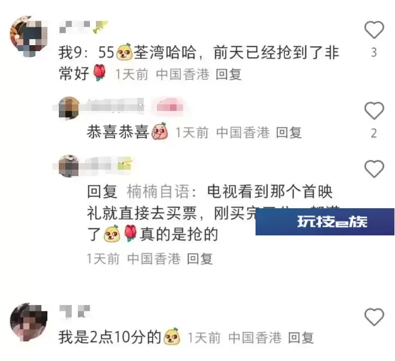Image resolution: width=395 pixels, height=361 pixels.
Task: Click the pink badge beside second username
Action: click(170, 107)
